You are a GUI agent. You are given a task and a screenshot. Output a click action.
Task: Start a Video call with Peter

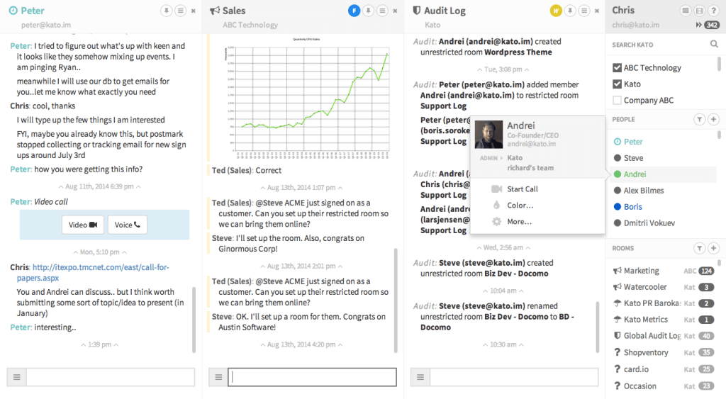(83, 225)
